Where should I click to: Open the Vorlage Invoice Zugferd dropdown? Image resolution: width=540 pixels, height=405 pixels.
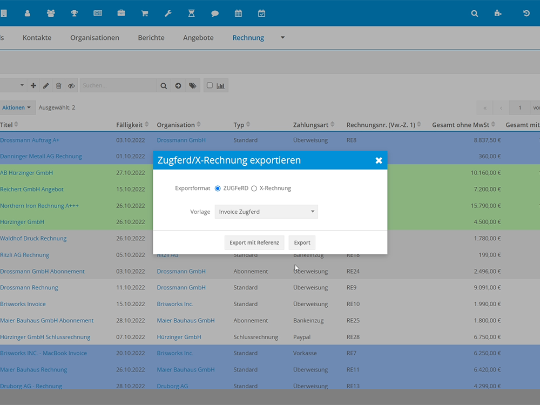point(266,212)
